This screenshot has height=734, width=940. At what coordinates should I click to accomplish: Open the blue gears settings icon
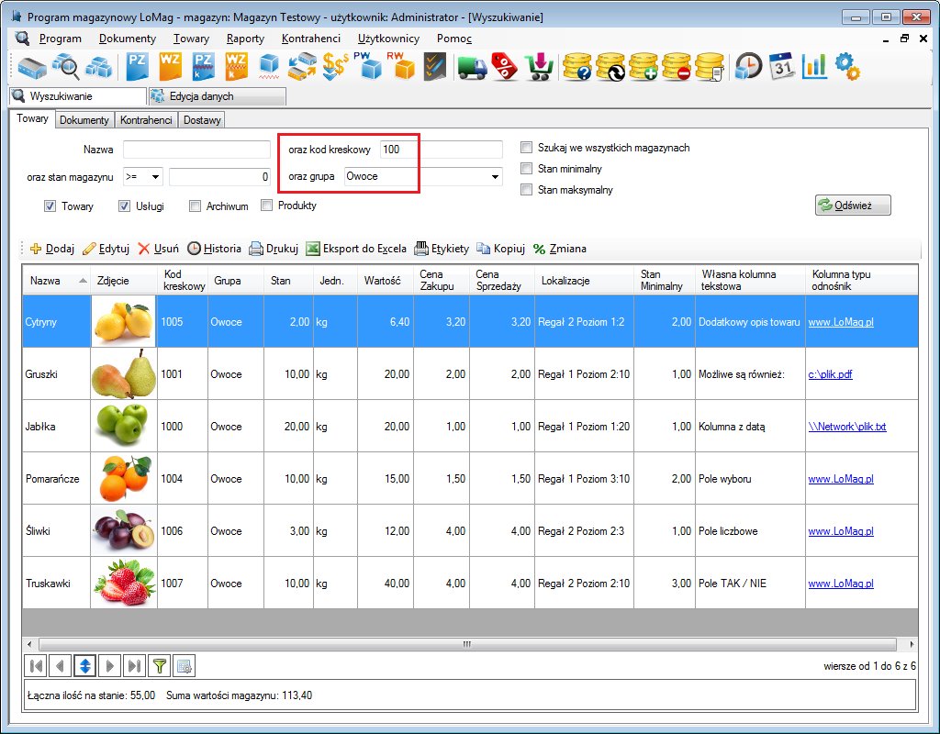845,67
